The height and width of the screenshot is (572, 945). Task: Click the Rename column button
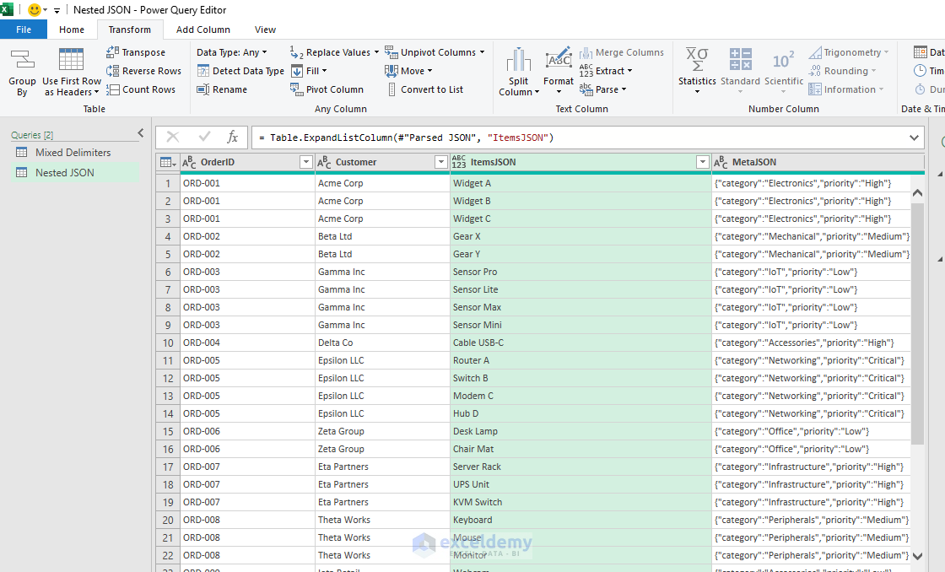pos(222,89)
